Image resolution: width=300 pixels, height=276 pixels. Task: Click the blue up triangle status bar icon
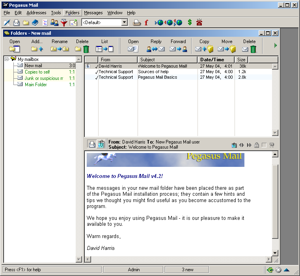point(287,270)
